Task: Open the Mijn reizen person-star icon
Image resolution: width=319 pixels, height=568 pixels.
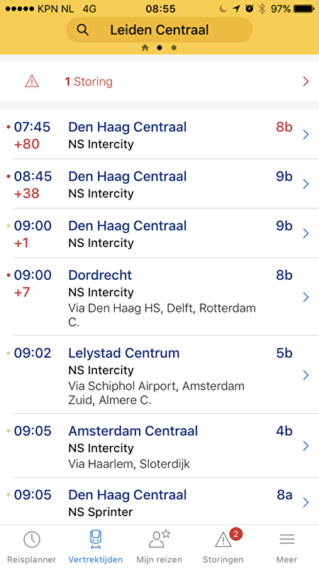Action: coord(159,539)
